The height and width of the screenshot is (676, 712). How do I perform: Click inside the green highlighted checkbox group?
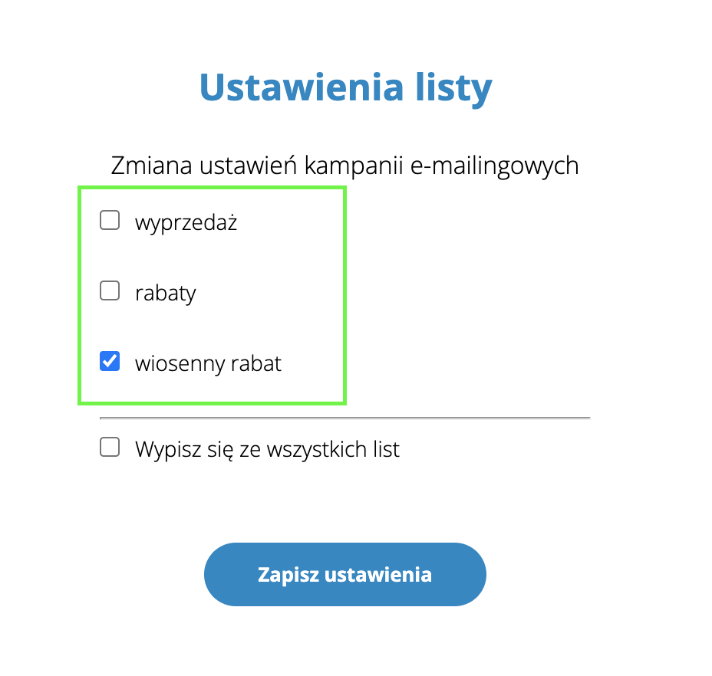(x=212, y=295)
